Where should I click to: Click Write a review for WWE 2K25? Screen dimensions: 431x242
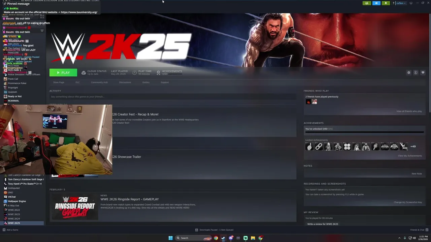[323, 224]
